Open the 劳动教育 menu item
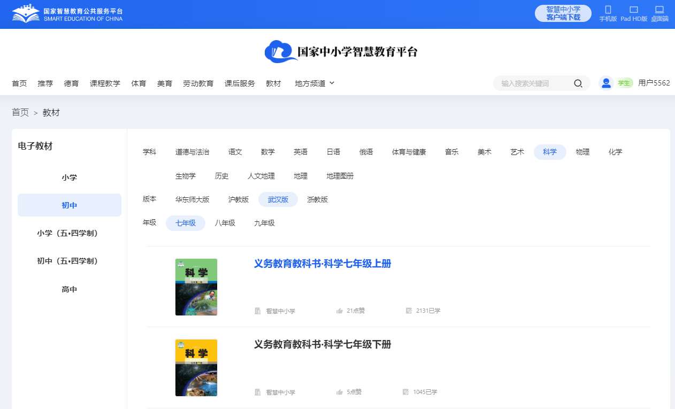The image size is (675, 409). 198,83
